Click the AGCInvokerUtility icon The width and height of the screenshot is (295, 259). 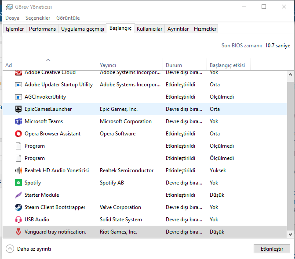click(x=18, y=97)
